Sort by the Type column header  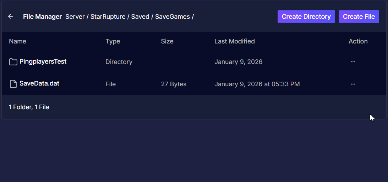coord(113,41)
